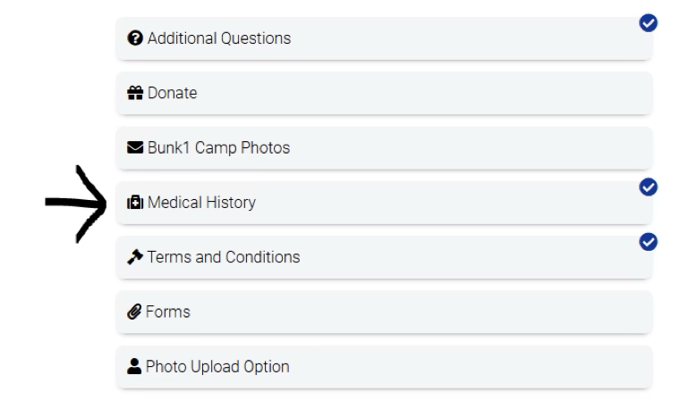
Task: Click the question mark icon beside Additional Questions
Action: (x=136, y=38)
